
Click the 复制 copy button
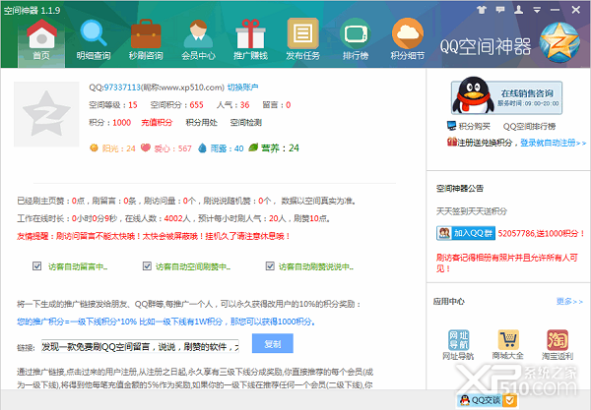pyautogui.click(x=273, y=344)
